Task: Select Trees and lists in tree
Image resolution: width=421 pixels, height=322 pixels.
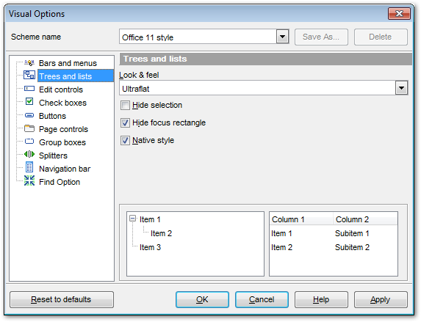Action: click(x=76, y=76)
